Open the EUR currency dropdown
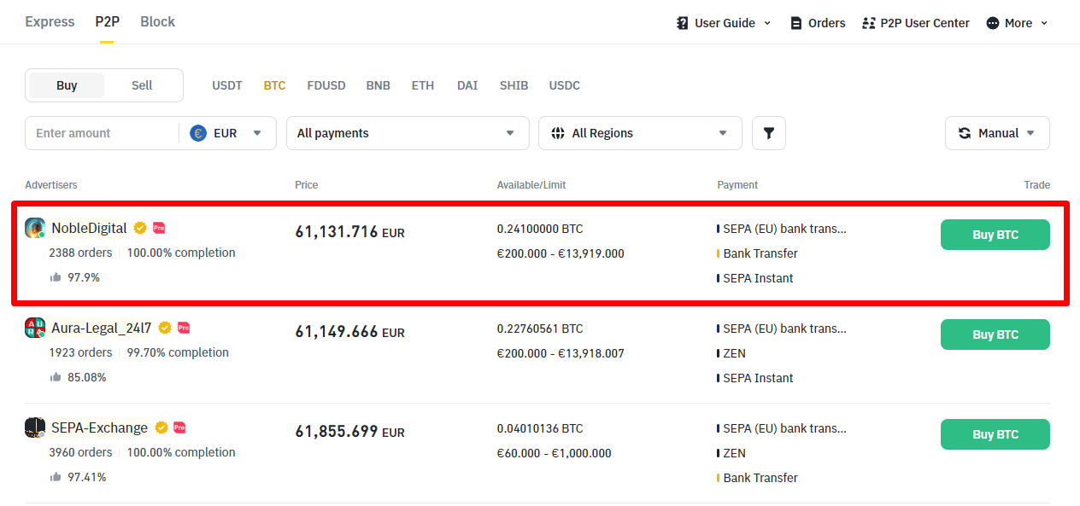The height and width of the screenshot is (506, 1080). point(226,133)
